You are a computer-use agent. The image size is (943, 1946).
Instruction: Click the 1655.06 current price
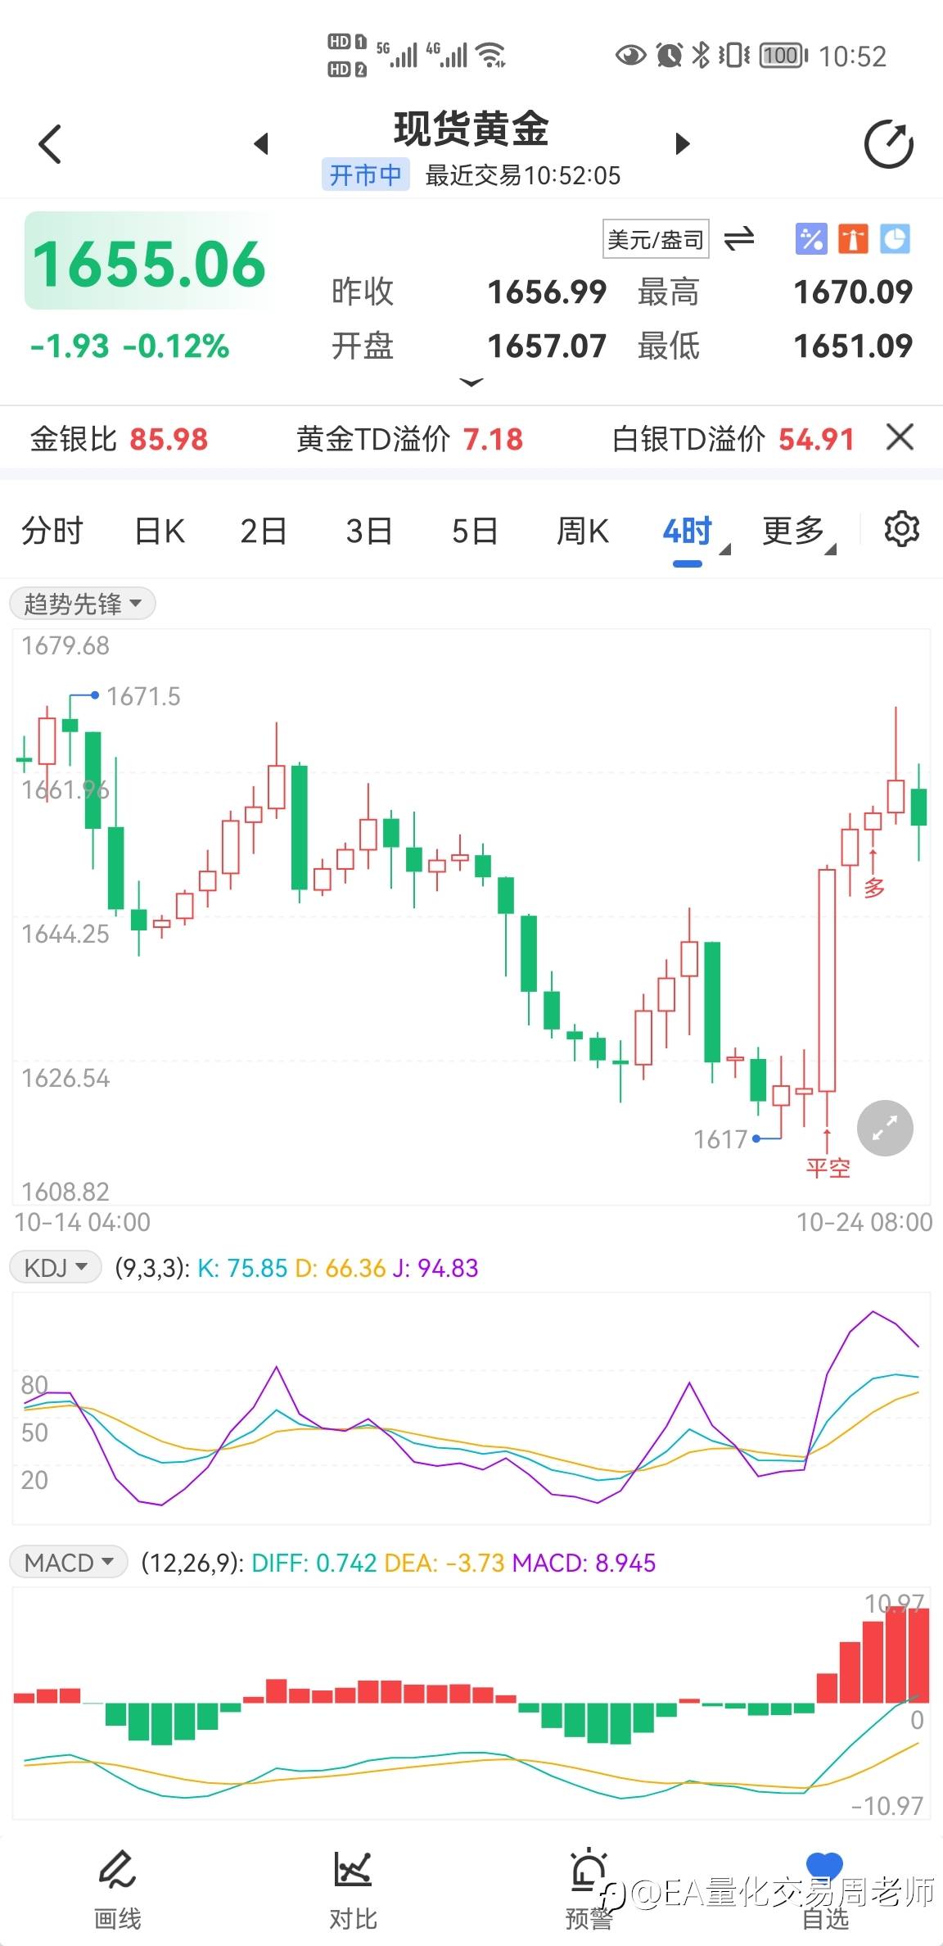(x=148, y=264)
